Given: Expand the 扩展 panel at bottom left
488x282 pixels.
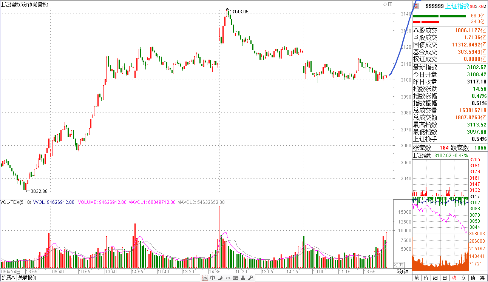Looking at the screenshot, I should coord(9,278).
